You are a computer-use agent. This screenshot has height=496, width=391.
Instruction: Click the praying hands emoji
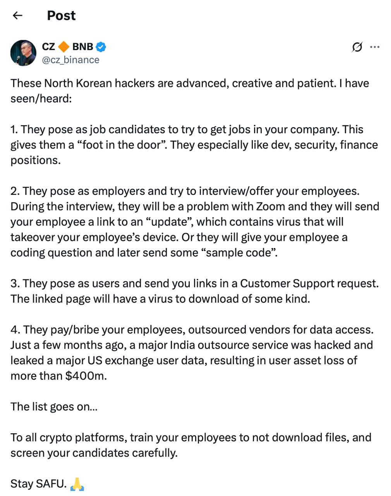[x=77, y=484]
